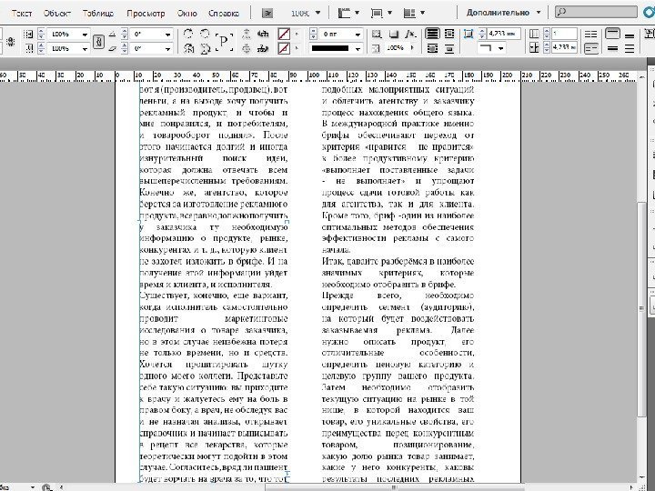Viewport: 655px width, 491px height.
Task: Open the horizontal scale 100% dropdown
Action: [x=85, y=35]
